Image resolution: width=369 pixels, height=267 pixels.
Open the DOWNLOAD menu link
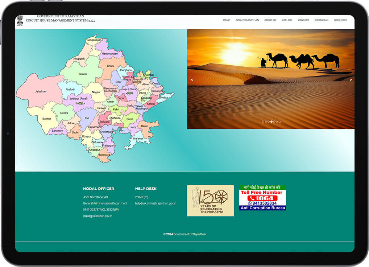322,20
